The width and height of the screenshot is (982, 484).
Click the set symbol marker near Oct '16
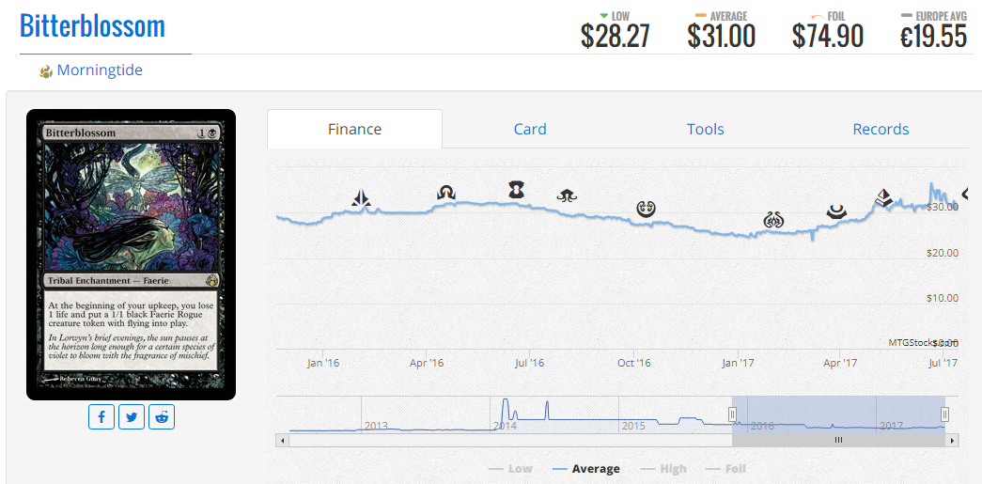click(x=645, y=208)
